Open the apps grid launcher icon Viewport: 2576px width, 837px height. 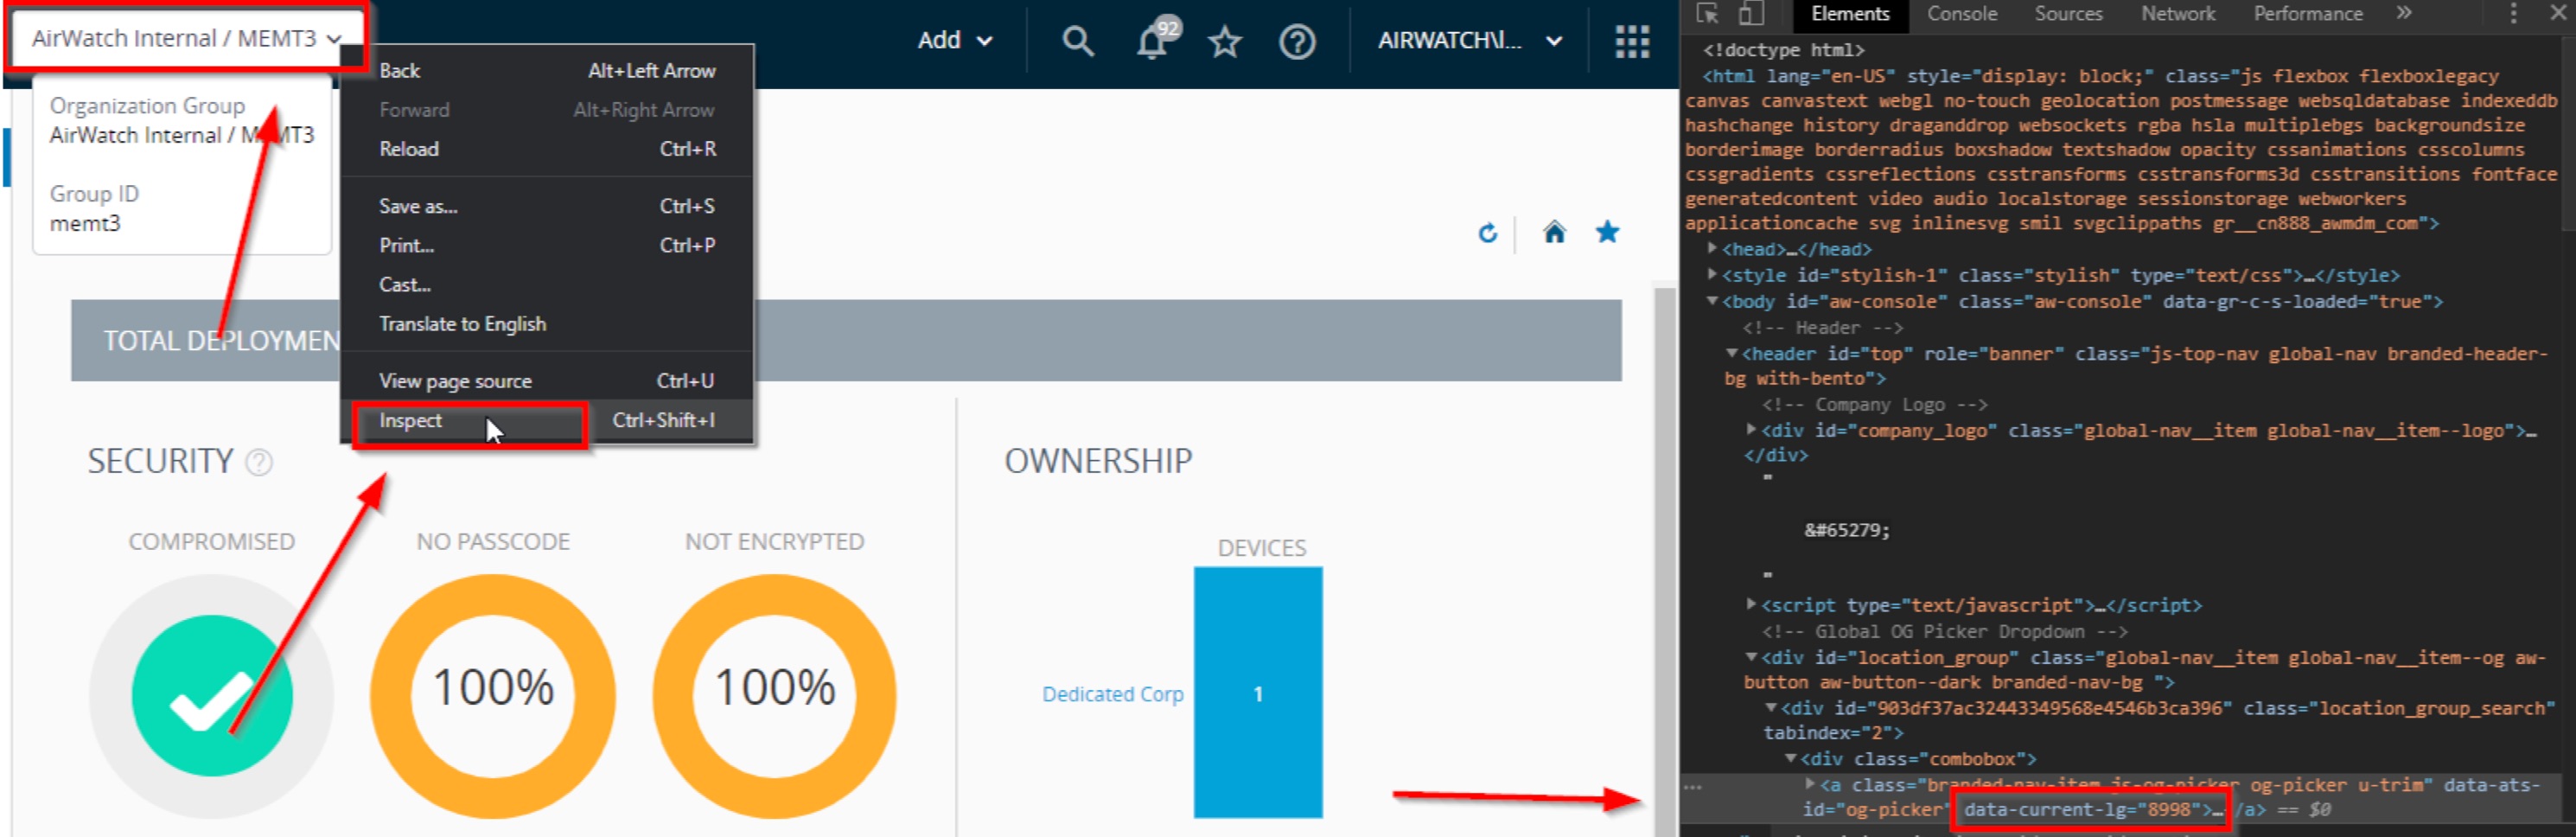pyautogui.click(x=1632, y=42)
